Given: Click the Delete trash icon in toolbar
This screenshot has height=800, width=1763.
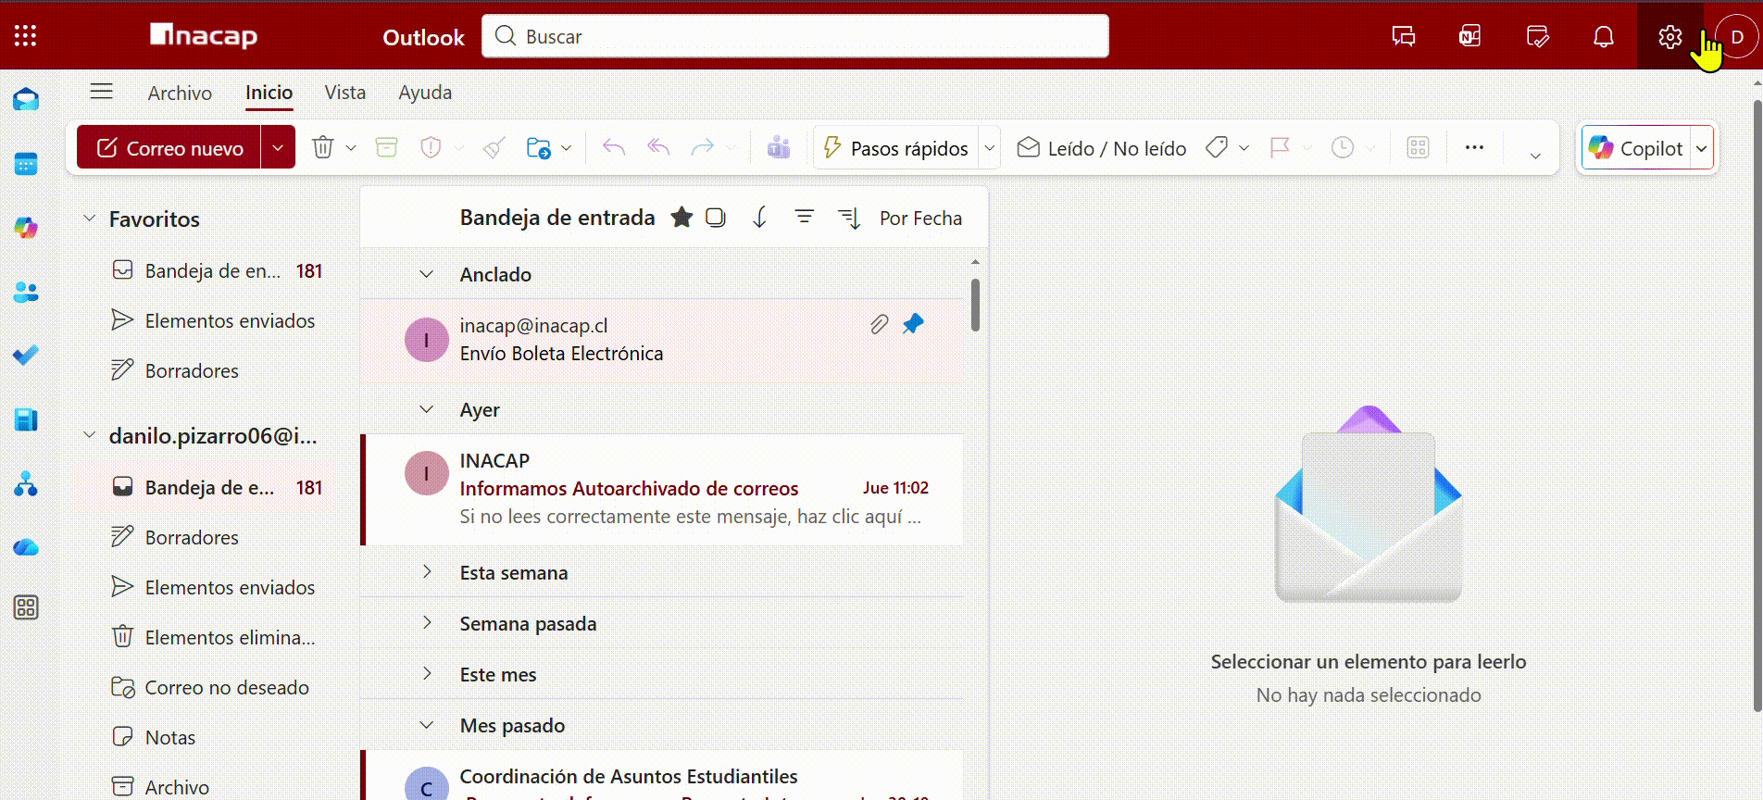Looking at the screenshot, I should click(322, 147).
